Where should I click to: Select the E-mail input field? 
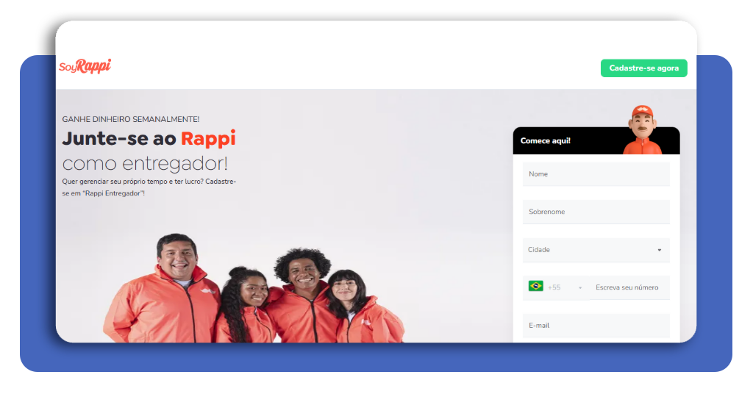(x=596, y=325)
